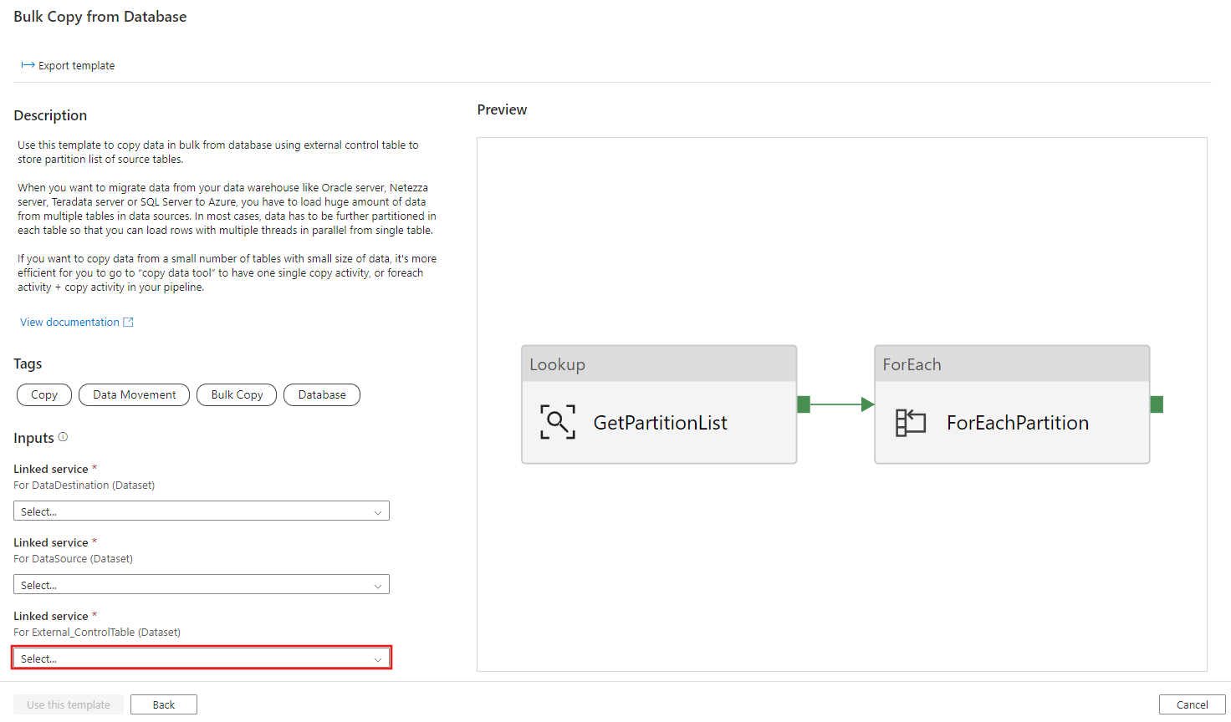Click the green output connector on the Lookup activity
Viewport: 1231px width, 722px height.
click(803, 404)
